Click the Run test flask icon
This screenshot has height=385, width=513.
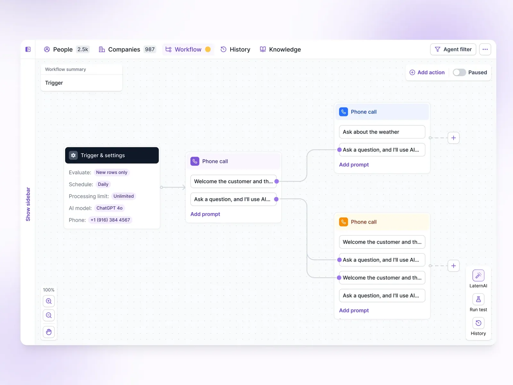tap(478, 299)
